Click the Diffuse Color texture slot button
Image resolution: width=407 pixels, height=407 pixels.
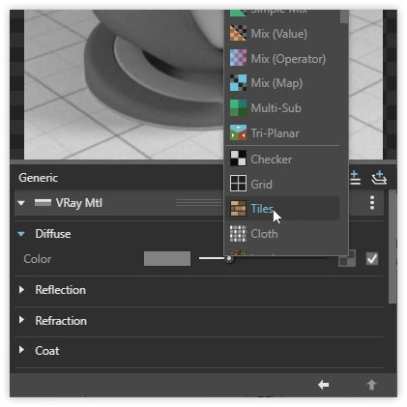[x=347, y=258]
